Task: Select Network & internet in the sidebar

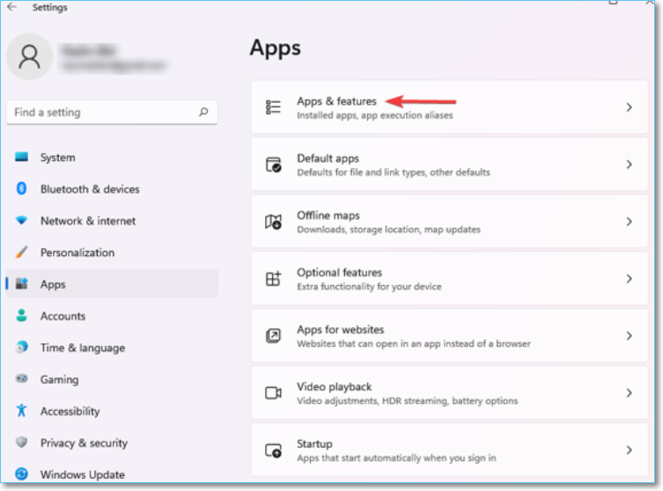Action: [x=88, y=221]
